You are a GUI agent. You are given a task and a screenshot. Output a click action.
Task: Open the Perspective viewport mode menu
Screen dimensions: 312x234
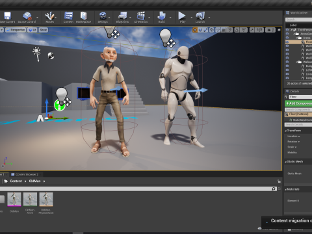coord(16,30)
